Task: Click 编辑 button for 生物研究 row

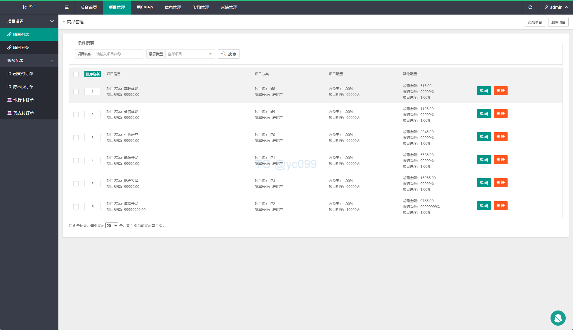Action: 484,137
